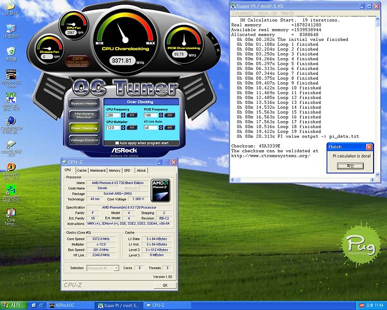Screen dimensions: 387x310
Task: Click the 3371.81 MHz CPU clock readout
Action: coord(123,61)
